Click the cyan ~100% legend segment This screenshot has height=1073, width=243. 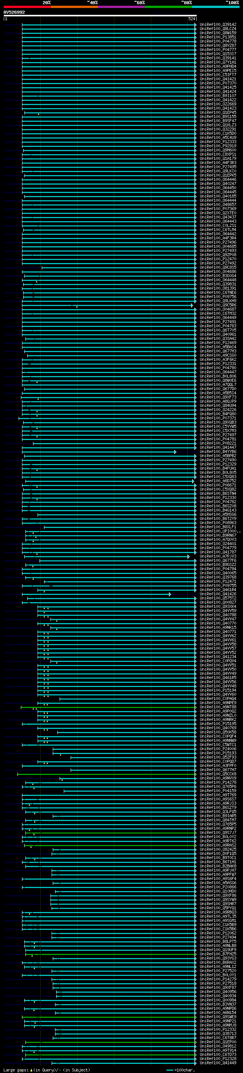coord(216,7)
